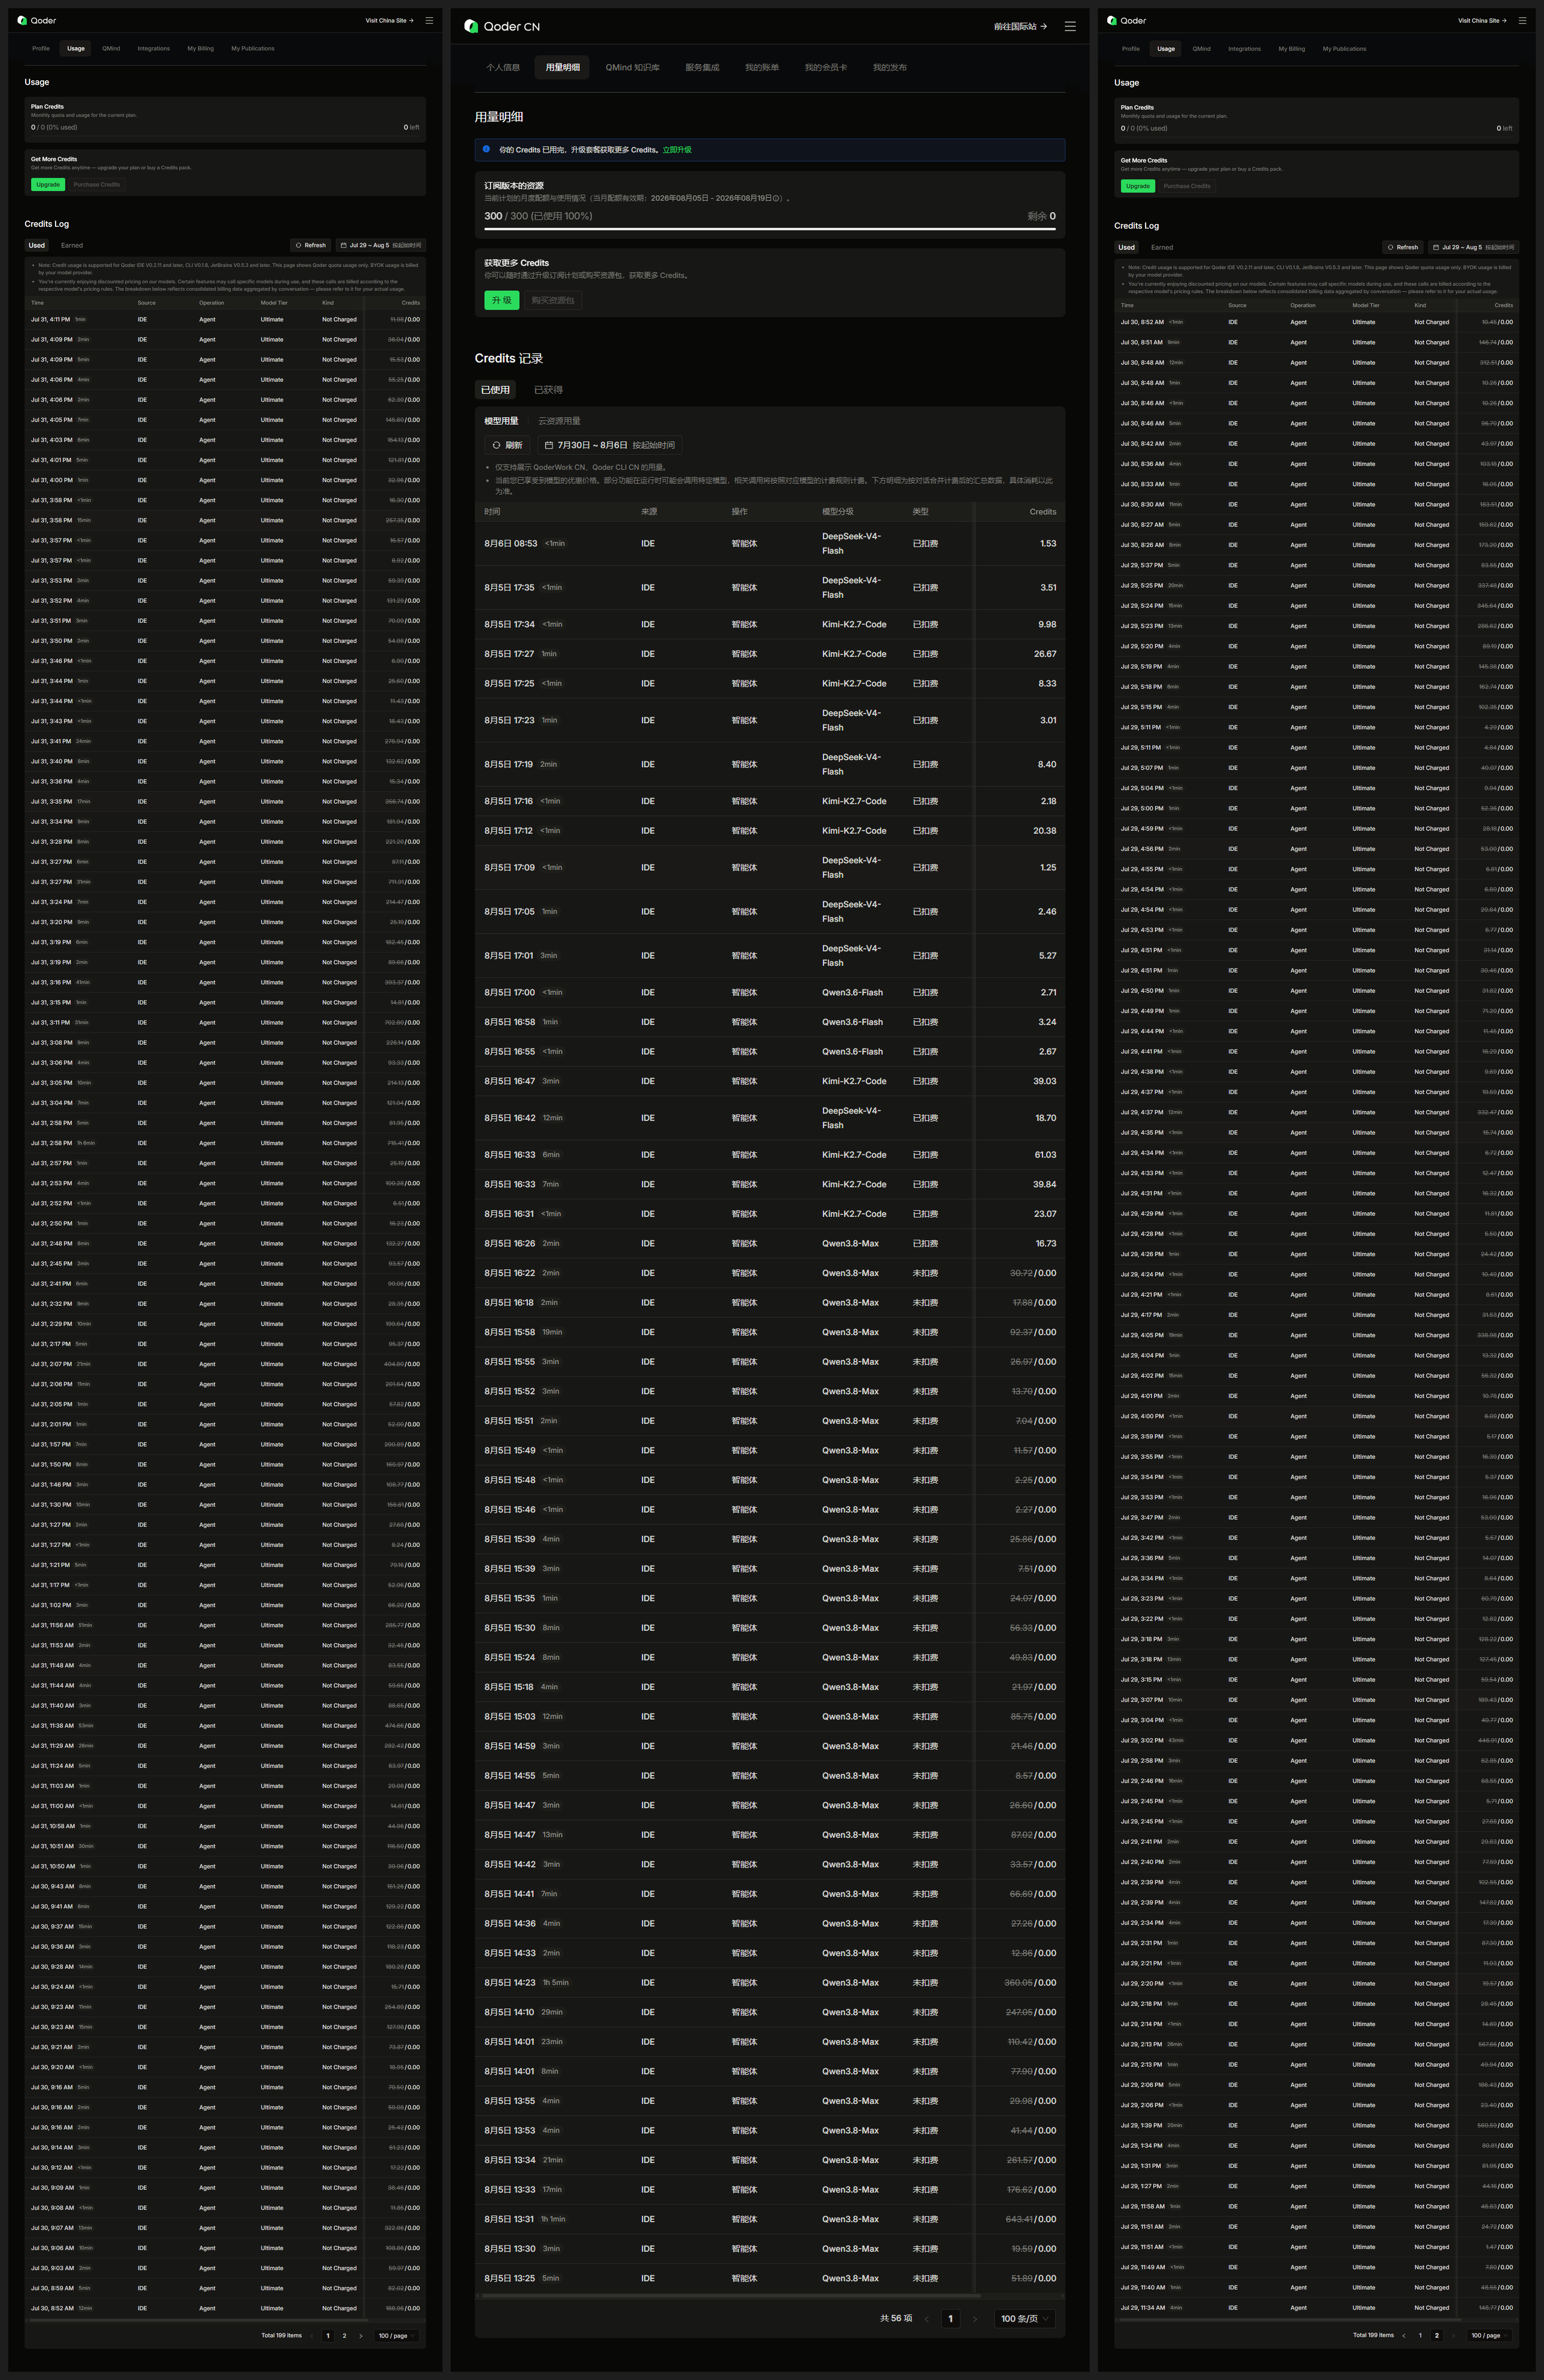The image size is (1544, 2380).
Task: Click Qoder logo in right panel
Action: [1127, 20]
